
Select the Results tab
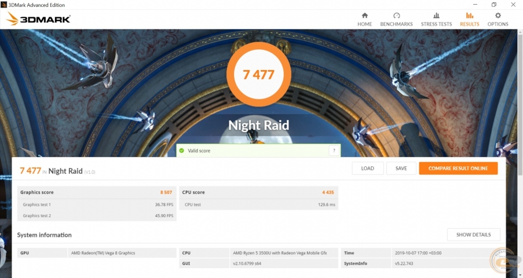click(469, 19)
